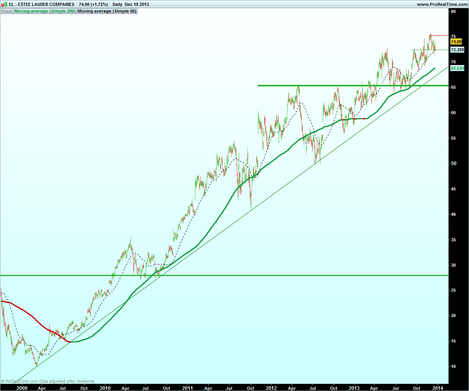The image size is (469, 391).
Task: Select the green horizontal line near 28
Action: (x=224, y=275)
